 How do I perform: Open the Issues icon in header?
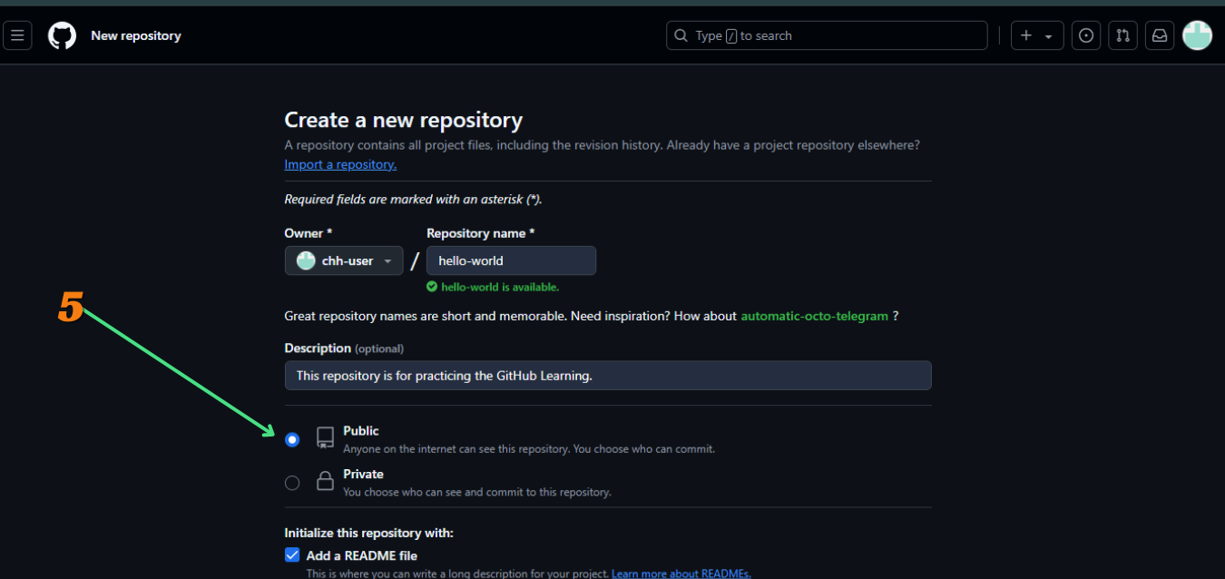coord(1085,35)
